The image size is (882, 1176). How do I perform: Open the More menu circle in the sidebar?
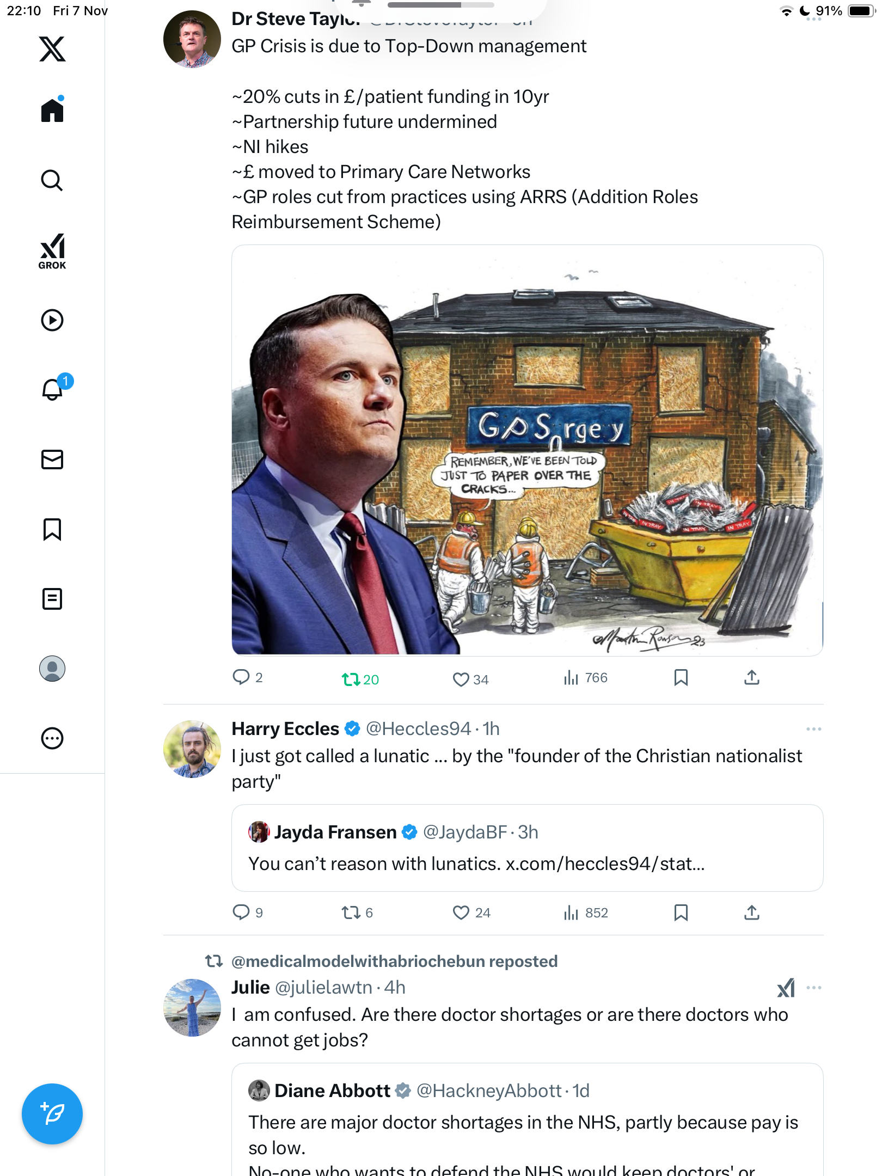coord(52,738)
